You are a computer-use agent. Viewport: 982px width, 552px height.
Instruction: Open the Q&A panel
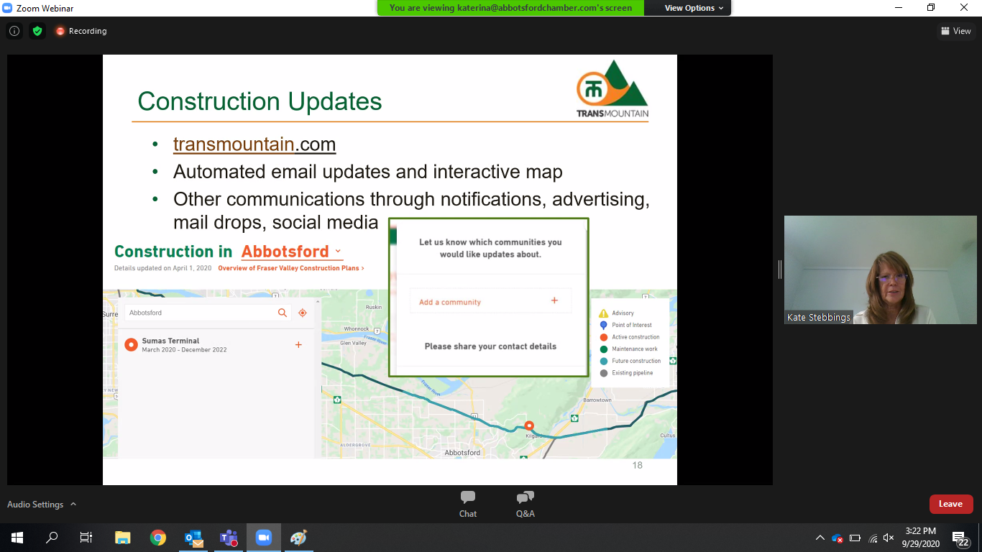point(526,504)
